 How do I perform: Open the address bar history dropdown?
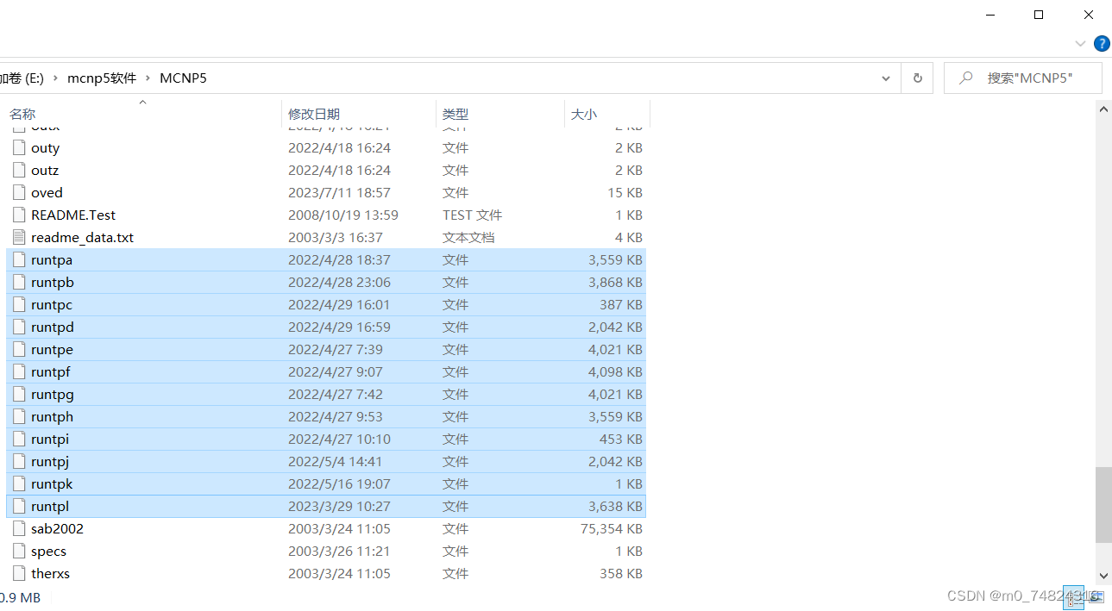pyautogui.click(x=885, y=78)
